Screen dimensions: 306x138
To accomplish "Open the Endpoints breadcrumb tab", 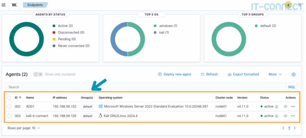I will tap(35, 5).
